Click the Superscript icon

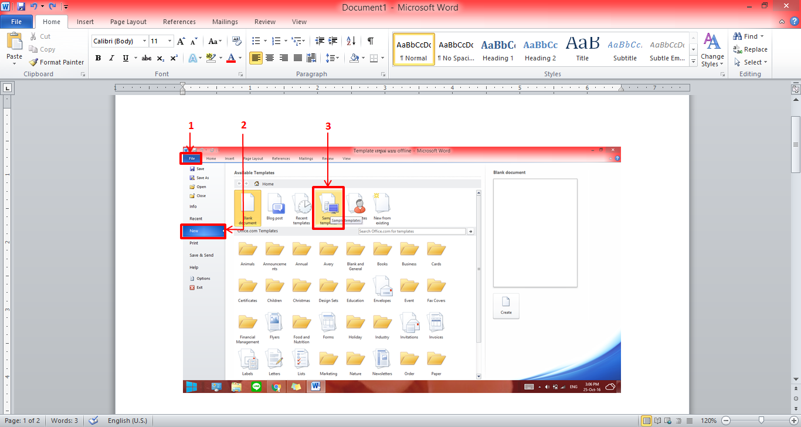174,58
